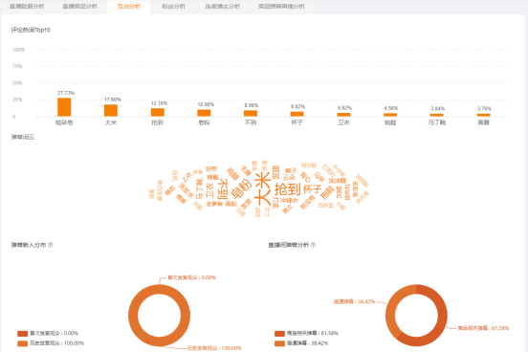
Task: Click the 面膜 axis label under bar chart
Action: (x=484, y=122)
